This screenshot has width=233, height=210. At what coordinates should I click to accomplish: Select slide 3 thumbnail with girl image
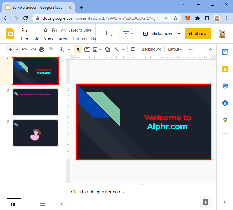click(x=36, y=133)
